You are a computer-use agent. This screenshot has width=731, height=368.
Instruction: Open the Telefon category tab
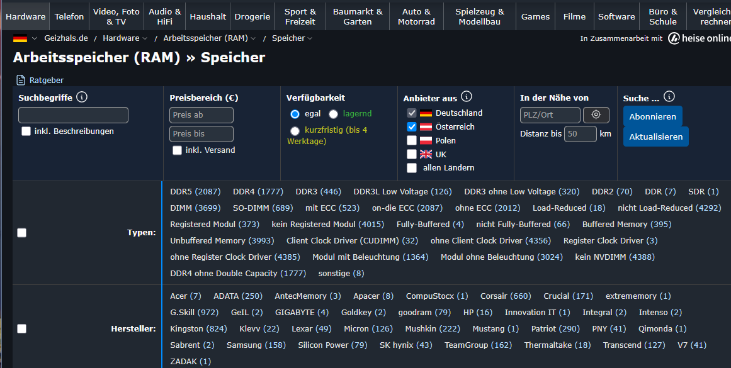(x=69, y=16)
